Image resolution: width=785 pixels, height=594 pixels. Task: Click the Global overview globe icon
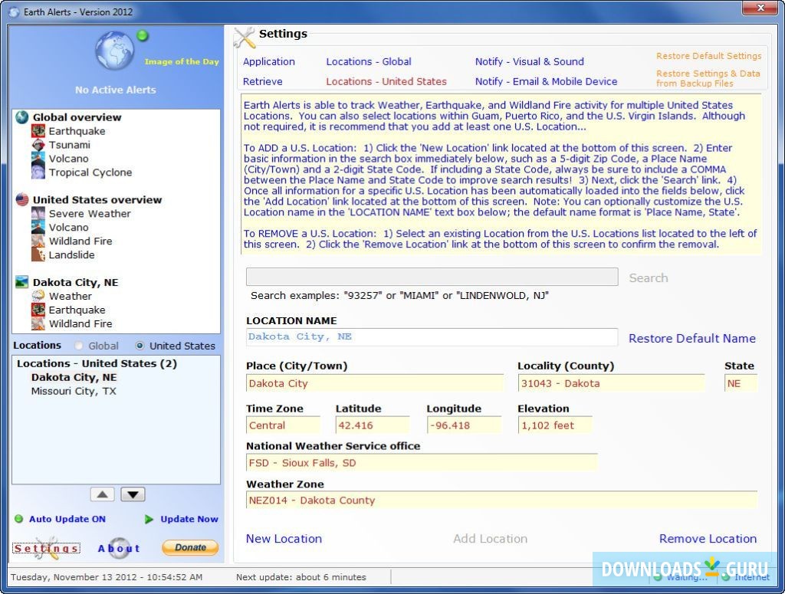click(x=22, y=117)
